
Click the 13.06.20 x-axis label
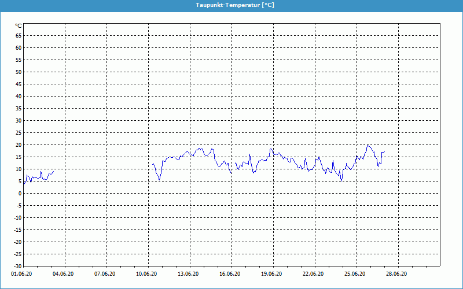click(x=189, y=273)
